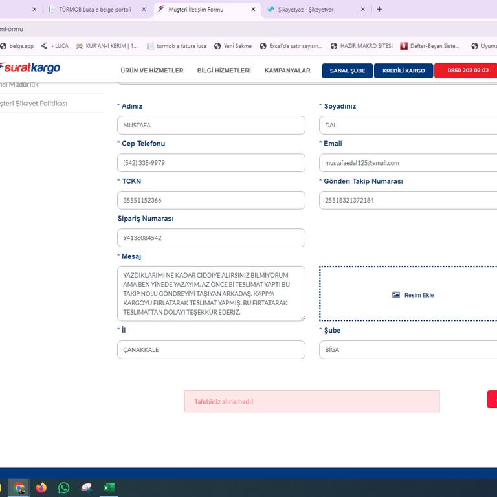
Task: Open WhatsApp from the taskbar
Action: [63, 488]
